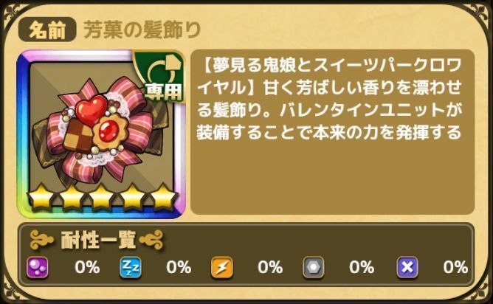Image resolution: width=493 pixels, height=304 pixels.
Task: Click the item description text box
Action: pos(332,132)
